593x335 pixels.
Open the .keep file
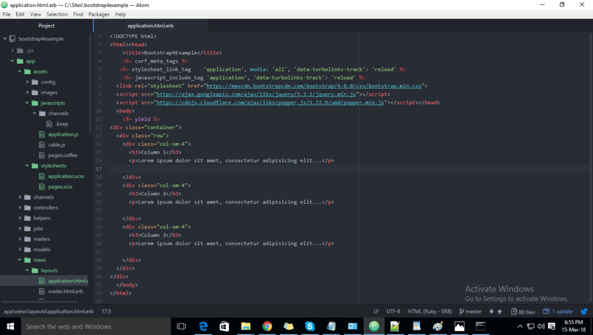pyautogui.click(x=61, y=124)
